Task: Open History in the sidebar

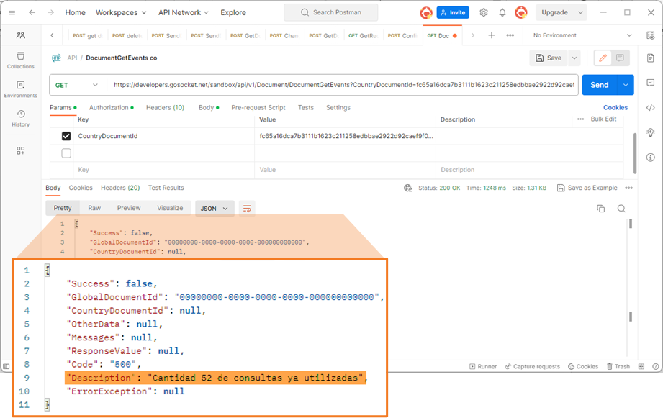Action: [20, 118]
